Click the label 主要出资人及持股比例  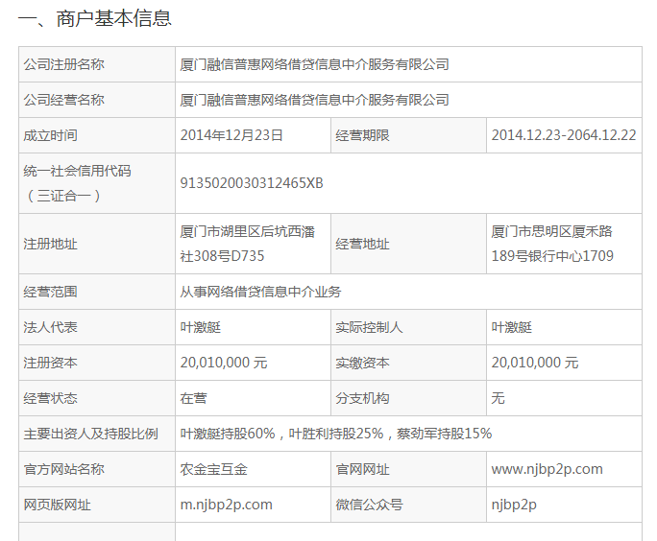90,434
